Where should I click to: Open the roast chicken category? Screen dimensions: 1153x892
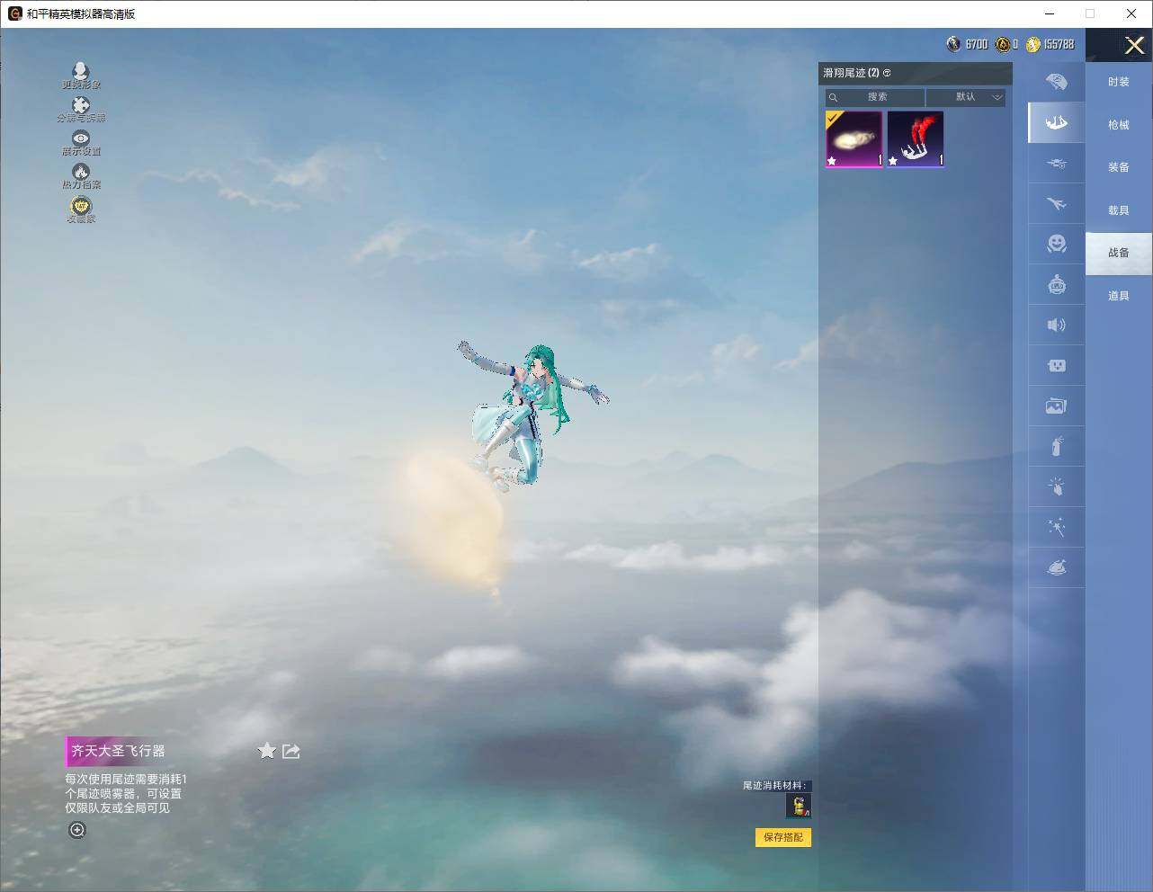point(1057,567)
